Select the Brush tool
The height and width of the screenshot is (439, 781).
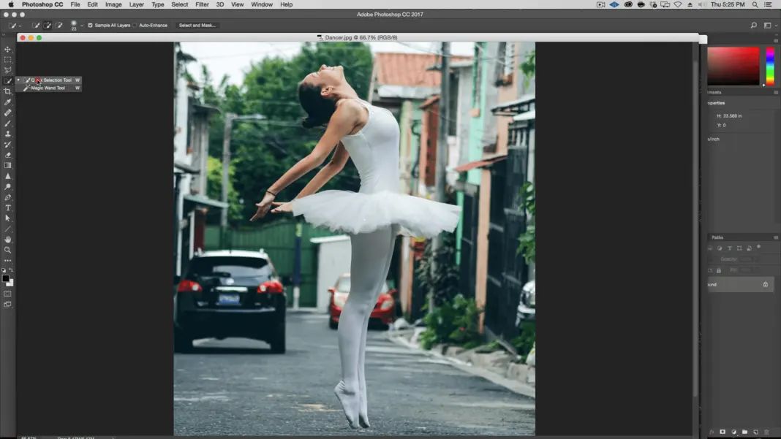(7, 123)
